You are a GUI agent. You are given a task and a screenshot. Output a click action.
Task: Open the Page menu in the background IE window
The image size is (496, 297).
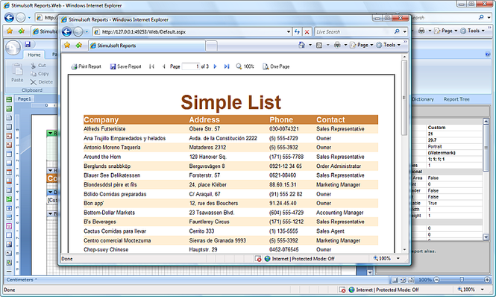point(446,31)
